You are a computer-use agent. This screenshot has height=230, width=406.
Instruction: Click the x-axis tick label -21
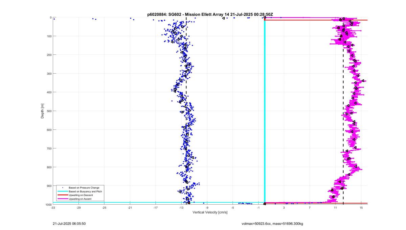[130, 208]
